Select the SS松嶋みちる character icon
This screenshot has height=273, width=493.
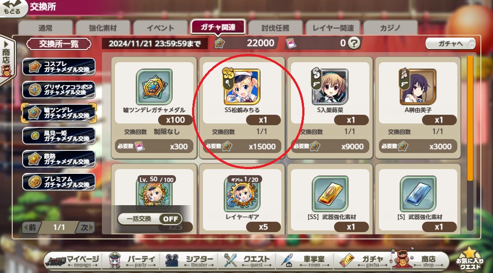242,87
